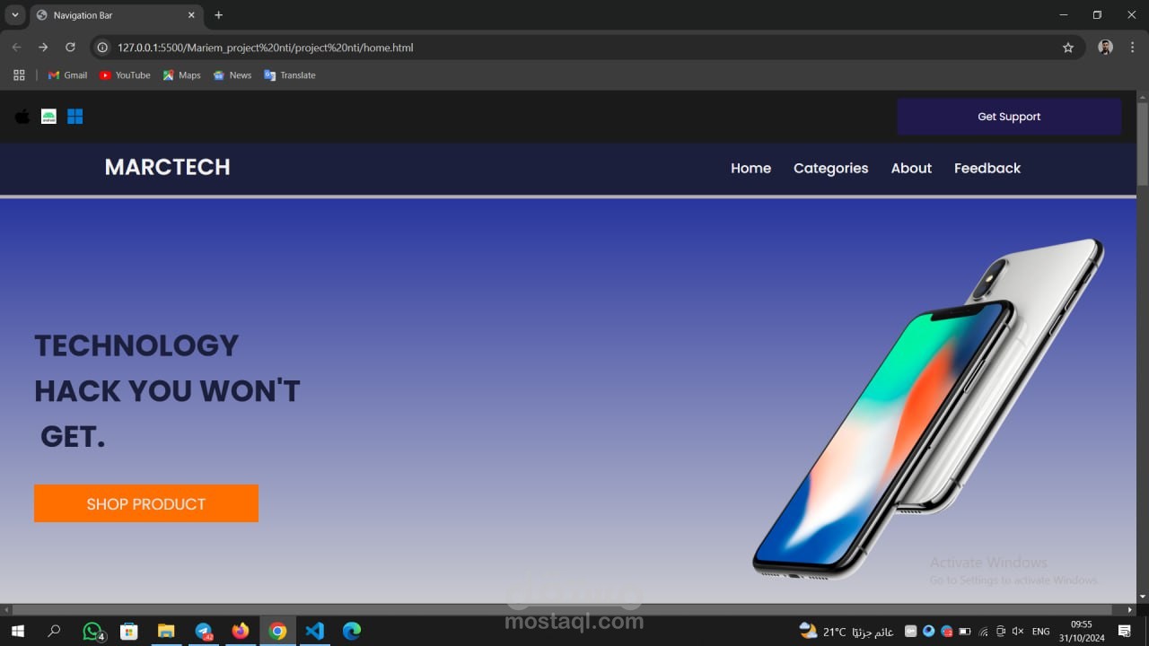Switch the ENG input language
Screen dimensions: 1149x646
click(x=1041, y=632)
